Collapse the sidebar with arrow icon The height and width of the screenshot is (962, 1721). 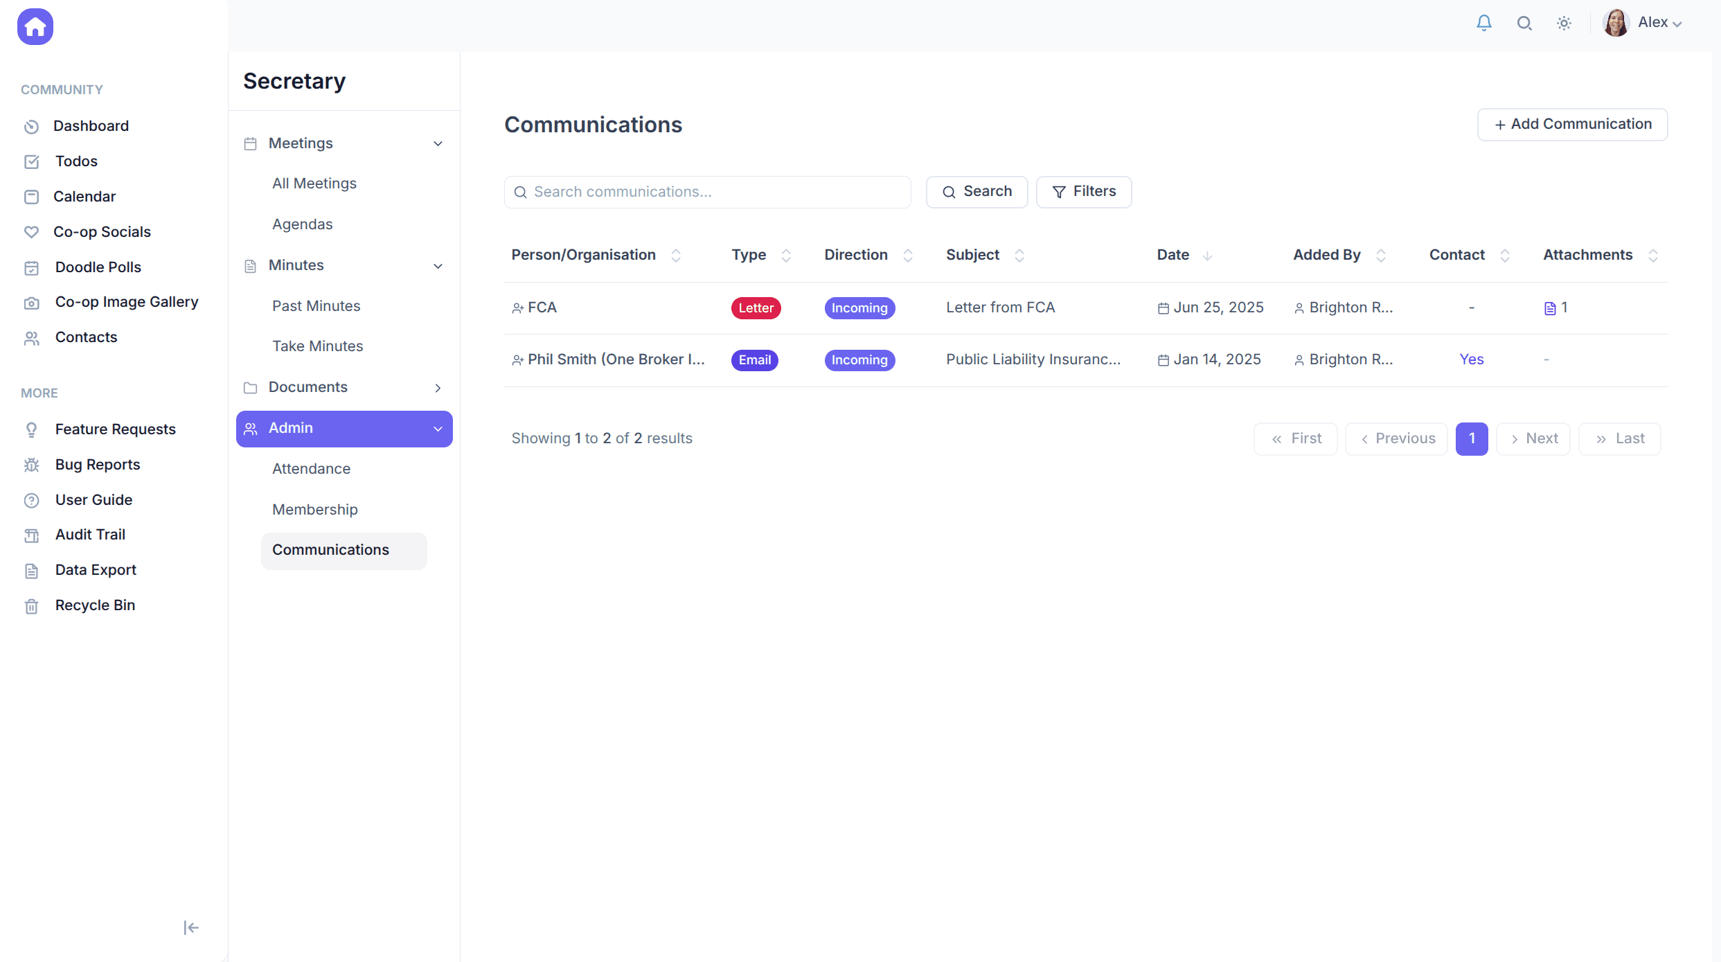click(x=191, y=927)
